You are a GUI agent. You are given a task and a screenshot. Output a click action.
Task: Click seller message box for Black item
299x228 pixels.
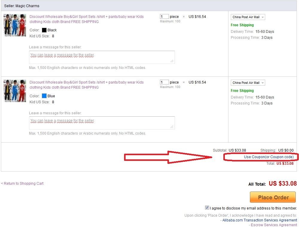pos(102,57)
